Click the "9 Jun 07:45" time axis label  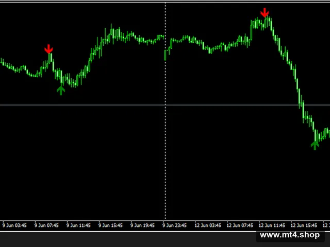pyautogui.click(x=46, y=225)
